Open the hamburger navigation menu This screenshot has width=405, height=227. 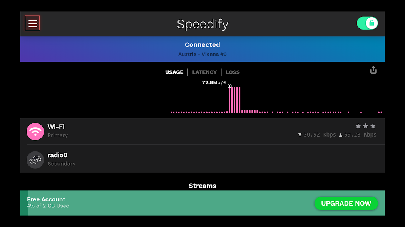pyautogui.click(x=32, y=23)
